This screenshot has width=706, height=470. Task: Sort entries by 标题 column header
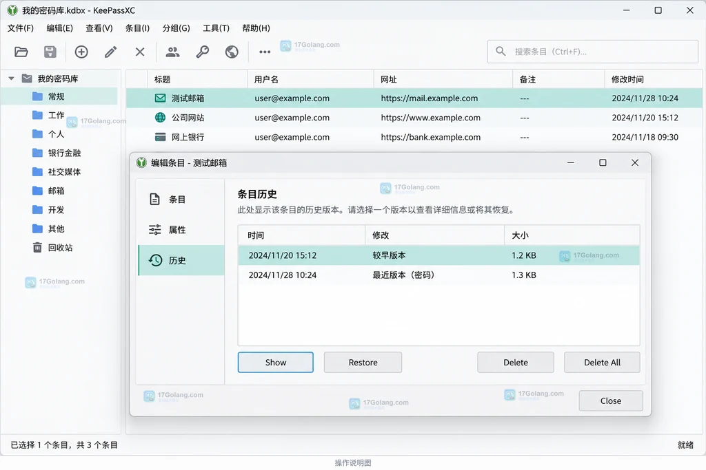click(x=197, y=79)
